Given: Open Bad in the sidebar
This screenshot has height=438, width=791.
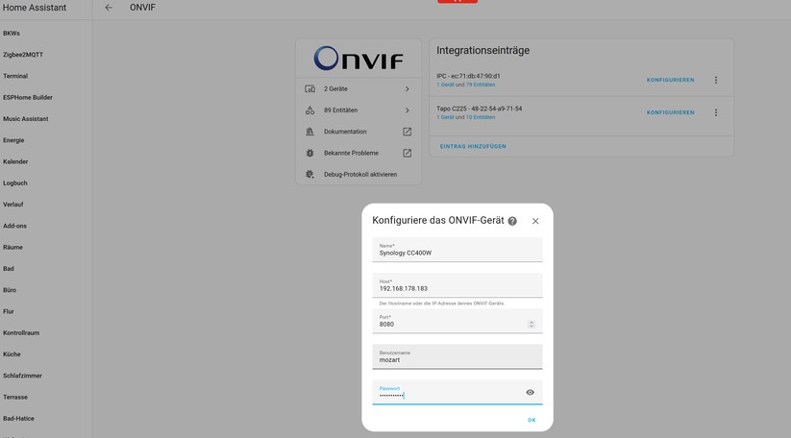Looking at the screenshot, I should point(9,269).
